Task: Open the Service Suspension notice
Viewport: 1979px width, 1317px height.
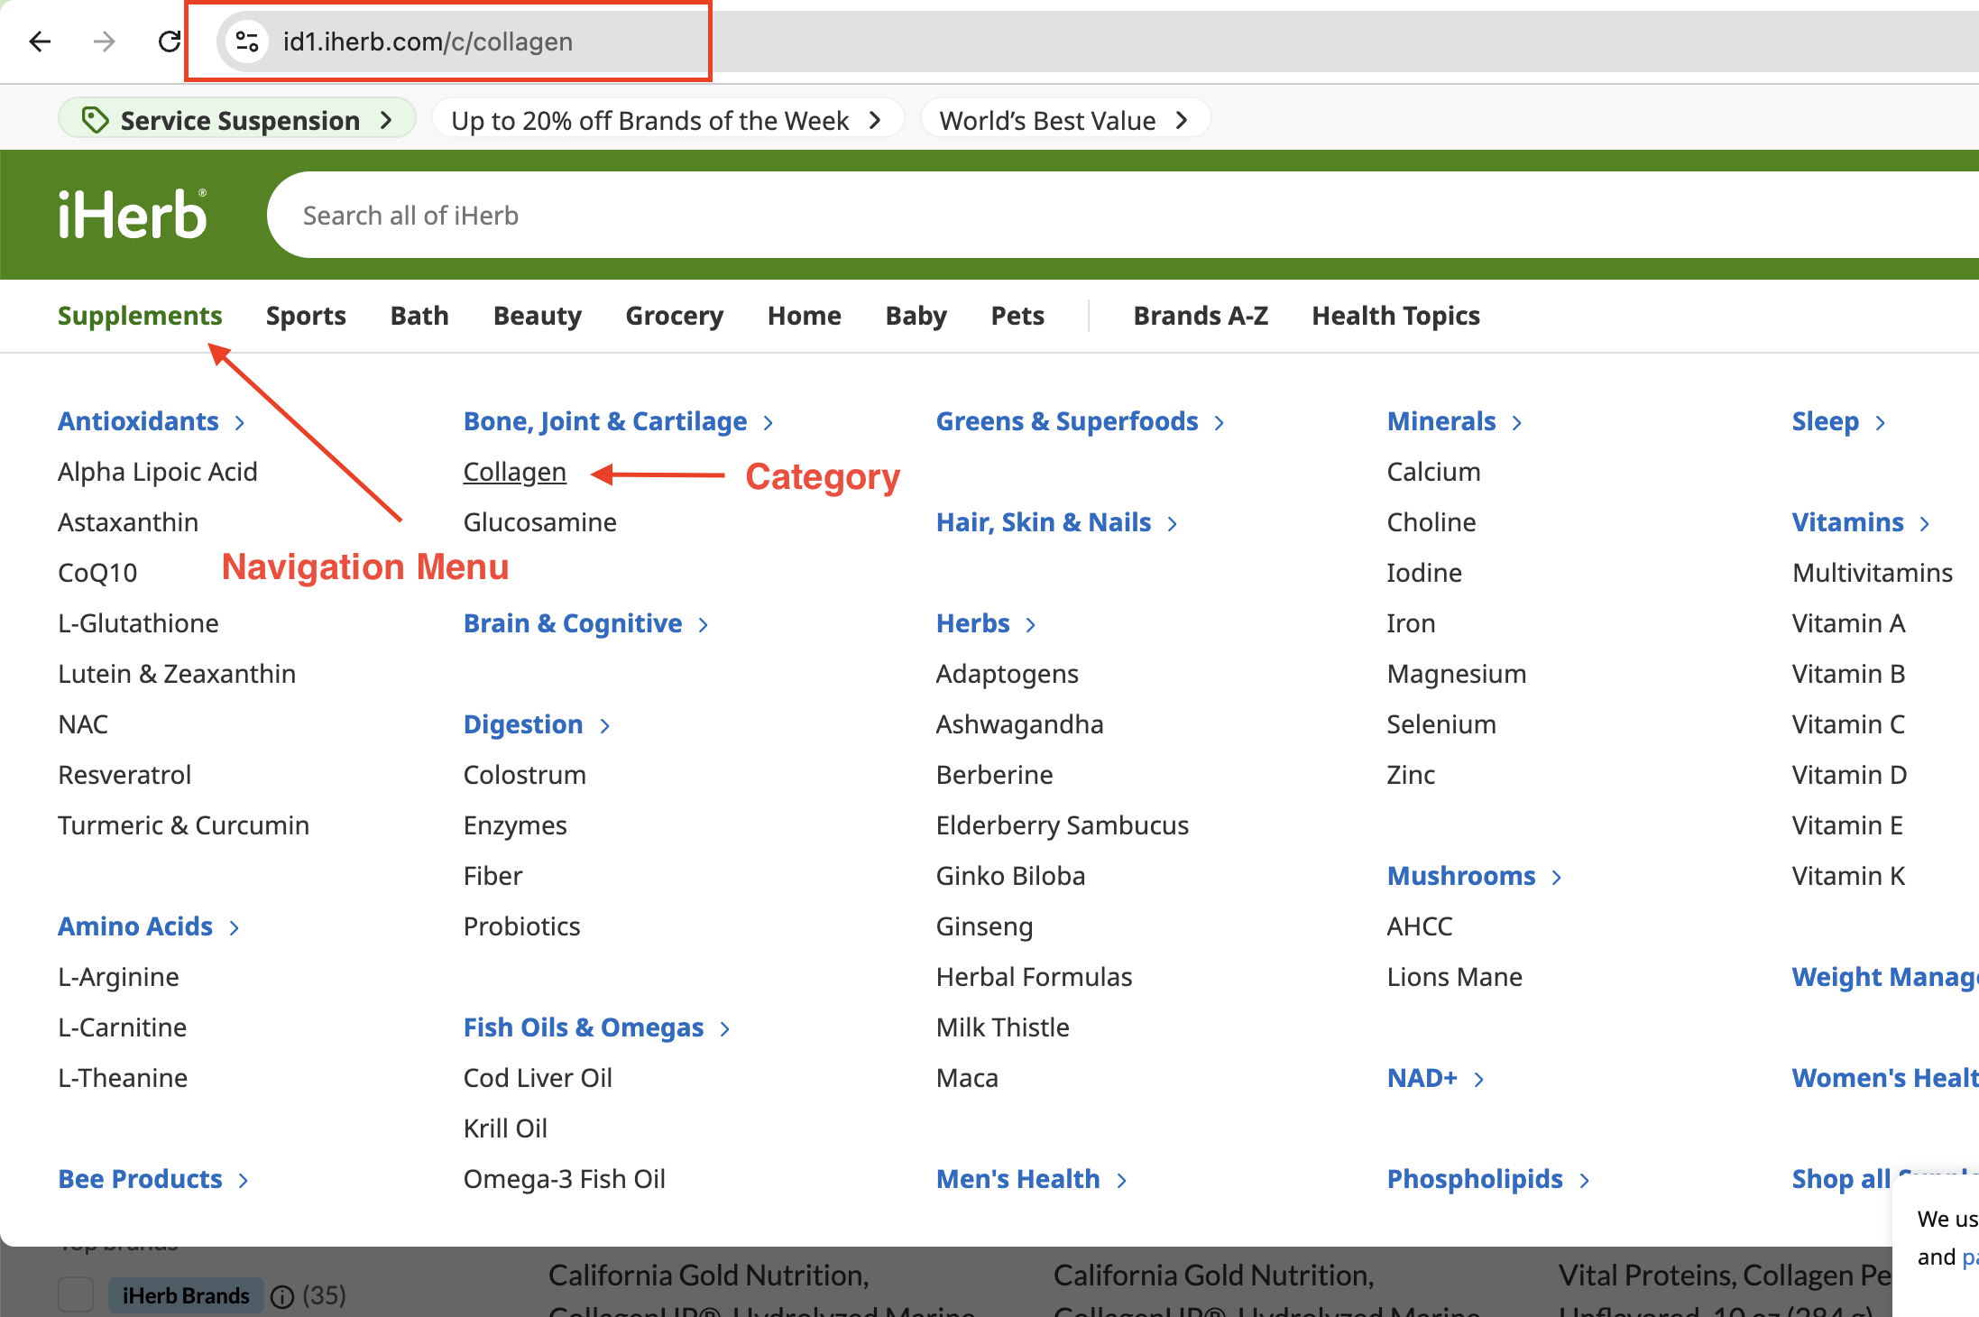Action: pyautogui.click(x=237, y=119)
